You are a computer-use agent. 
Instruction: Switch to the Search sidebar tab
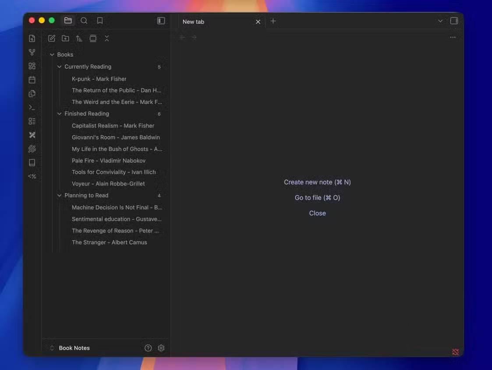coord(84,21)
